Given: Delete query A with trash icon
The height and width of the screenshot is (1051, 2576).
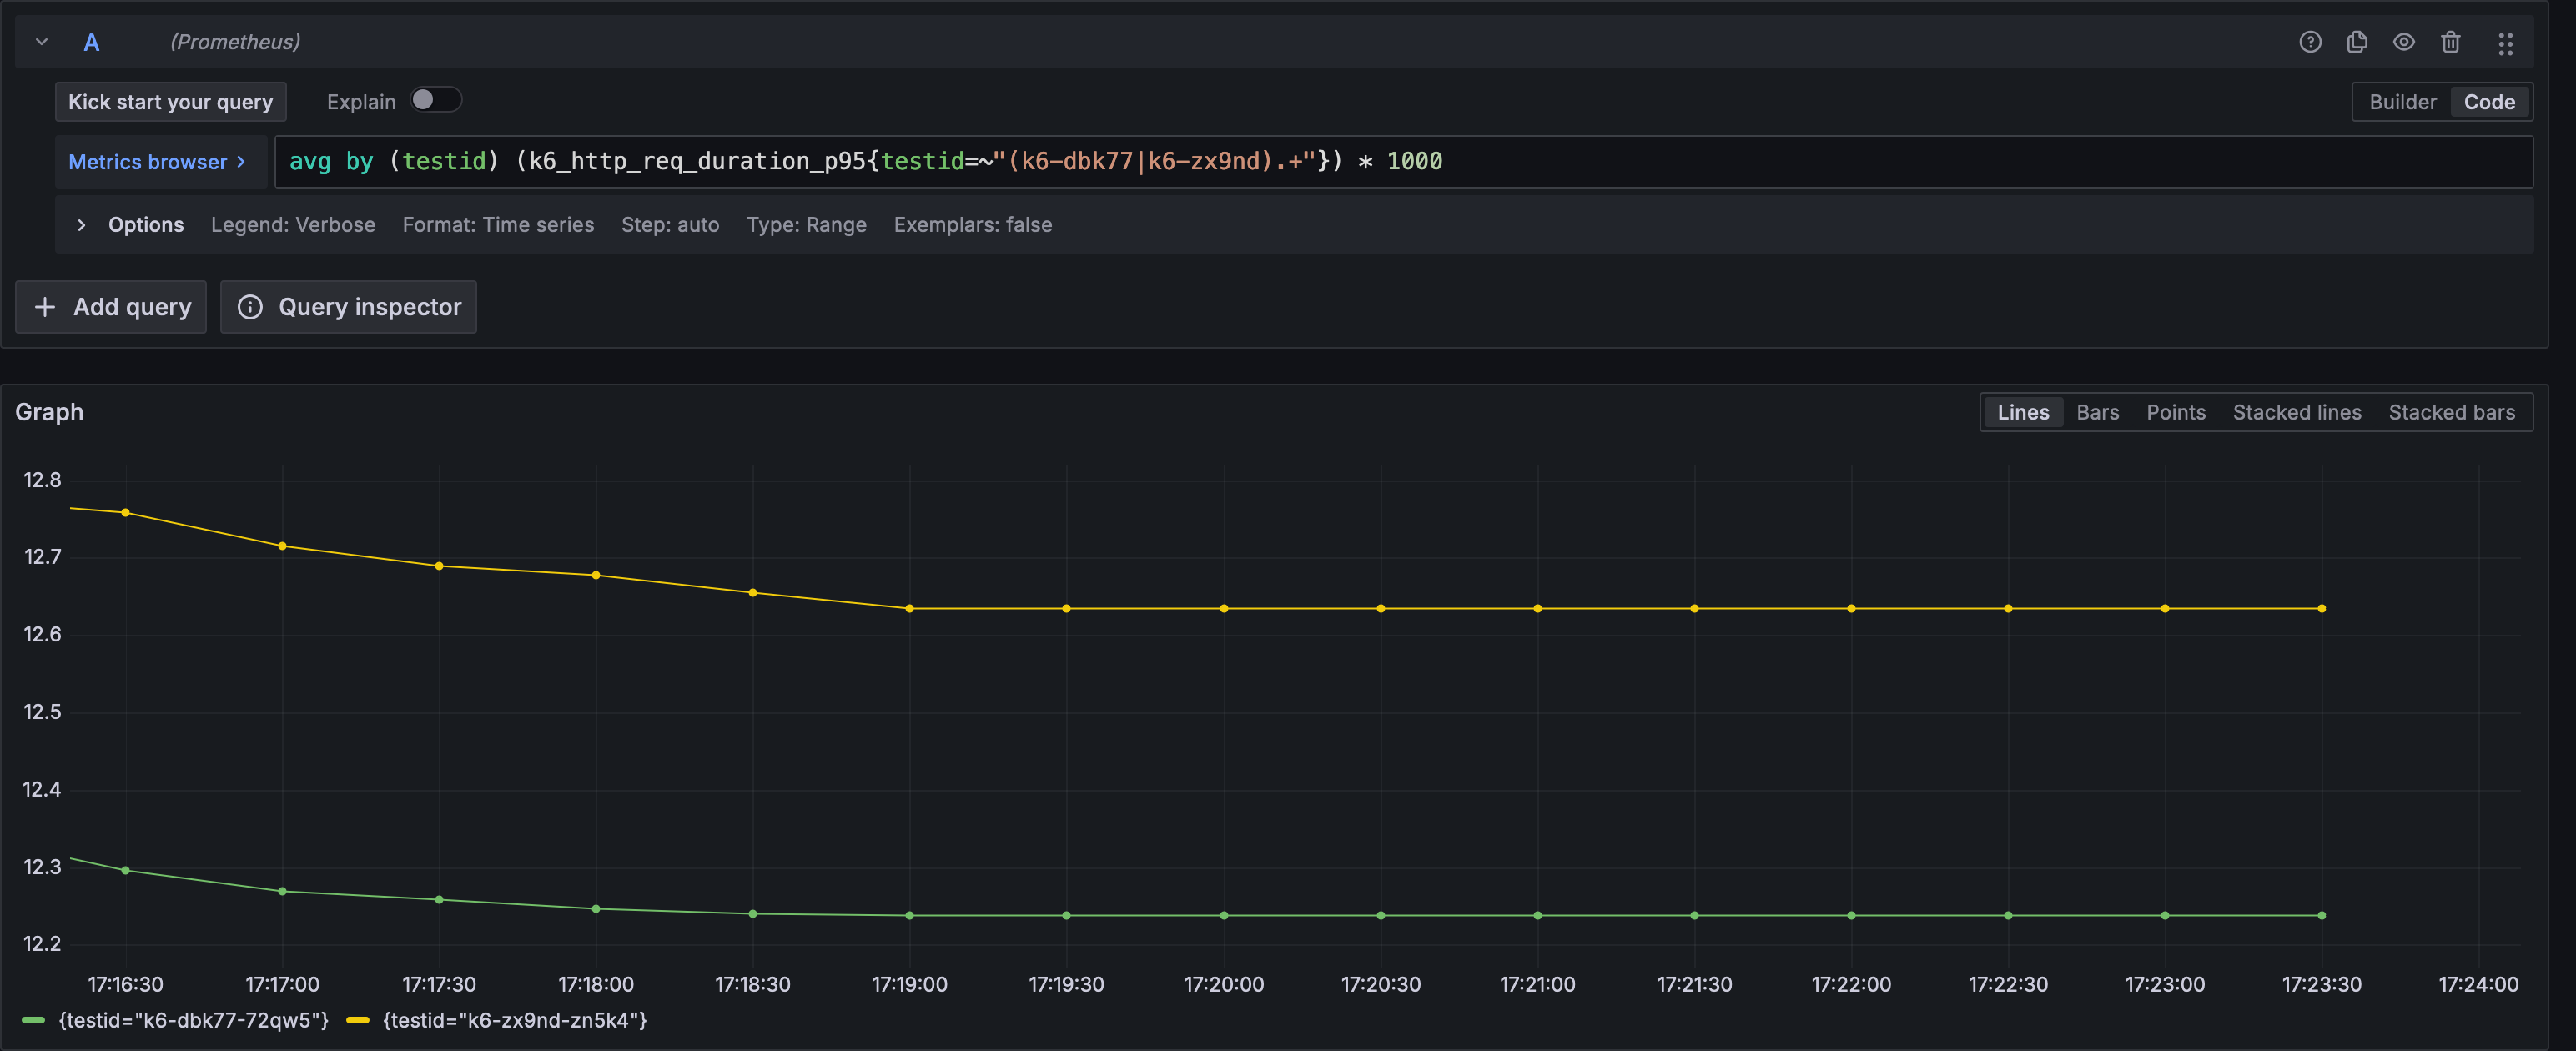Looking at the screenshot, I should [x=2450, y=42].
